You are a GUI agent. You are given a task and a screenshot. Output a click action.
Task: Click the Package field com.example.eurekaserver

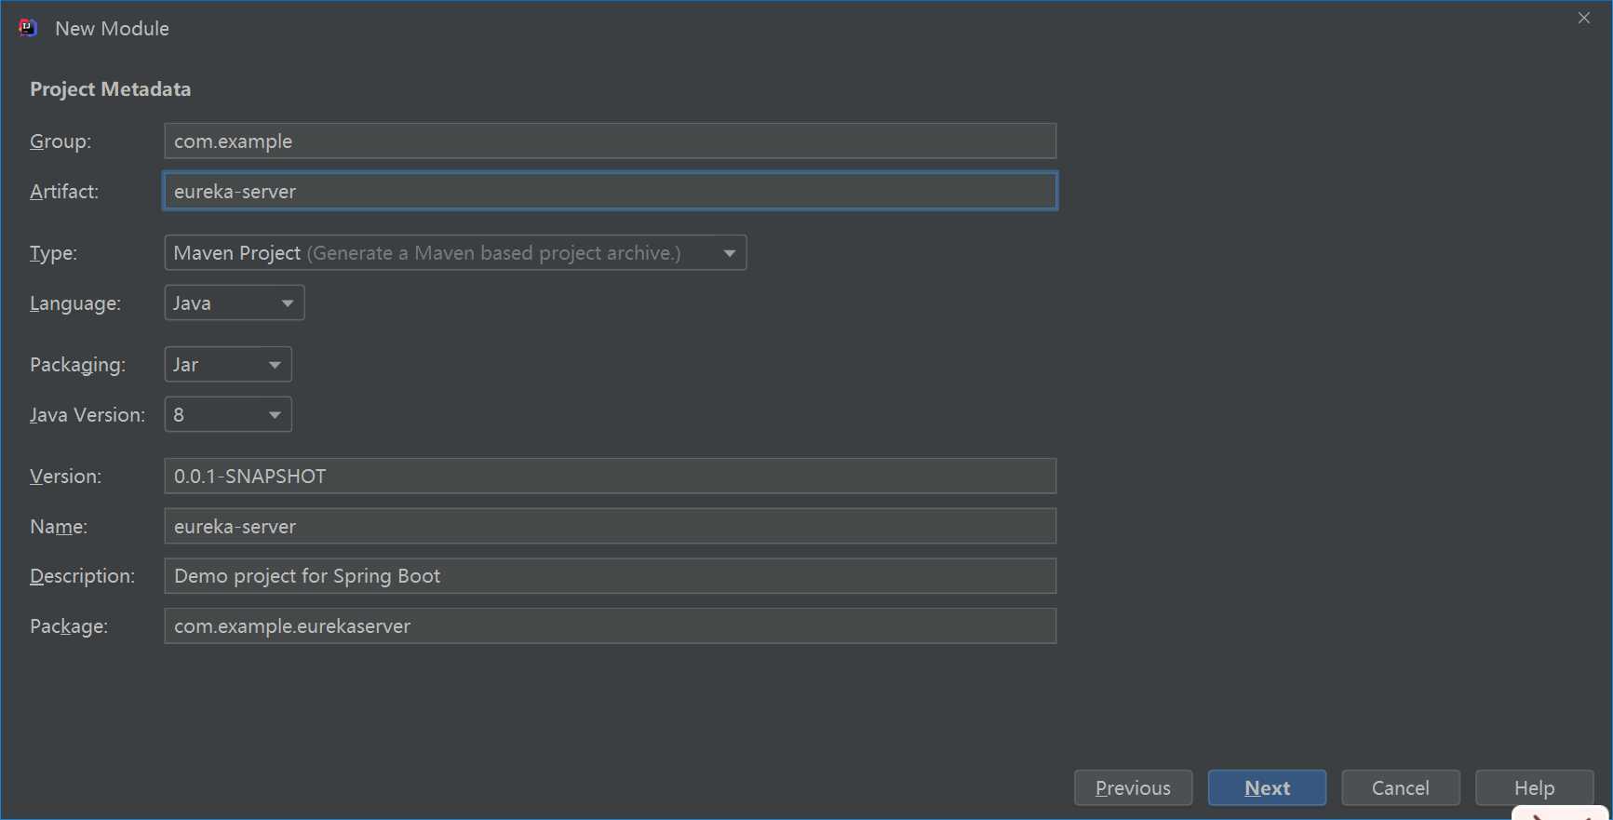pyautogui.click(x=611, y=626)
